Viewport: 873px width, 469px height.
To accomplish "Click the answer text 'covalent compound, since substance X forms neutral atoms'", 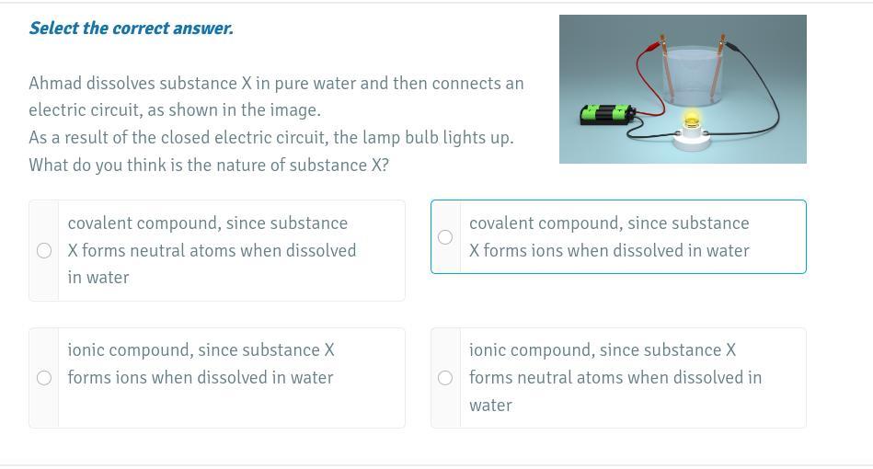I will tap(213, 250).
